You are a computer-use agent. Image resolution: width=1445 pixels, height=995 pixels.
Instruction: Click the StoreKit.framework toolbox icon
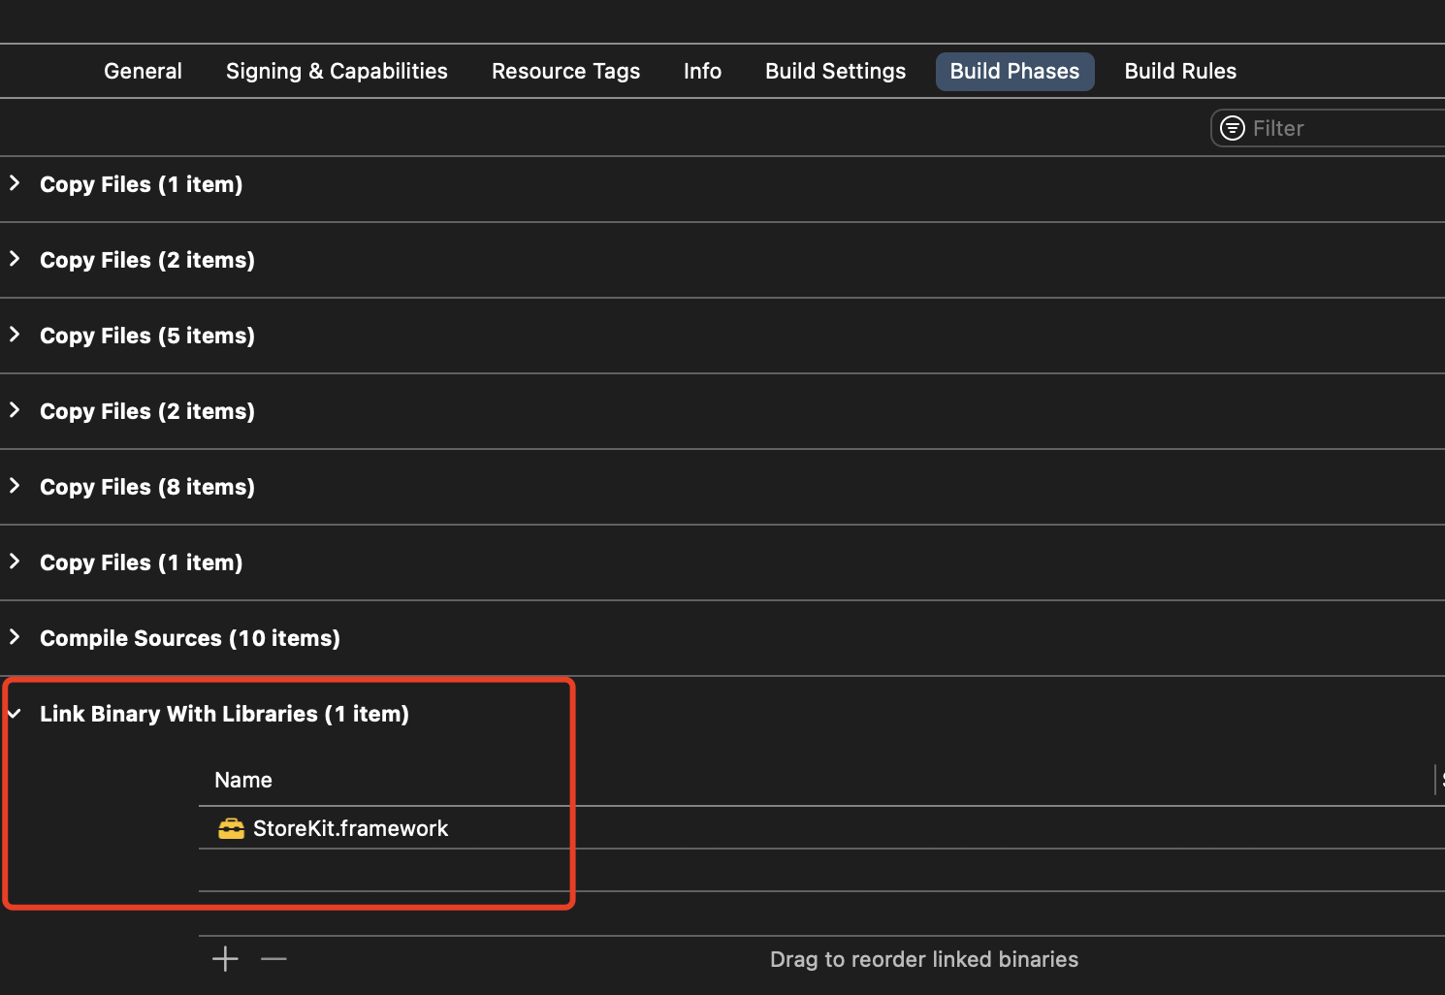pyautogui.click(x=231, y=828)
